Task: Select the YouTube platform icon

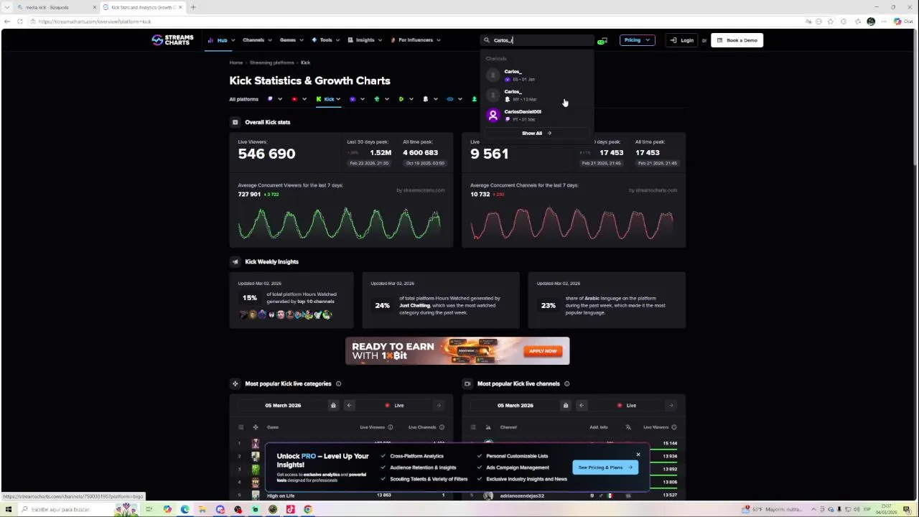Action: click(294, 99)
